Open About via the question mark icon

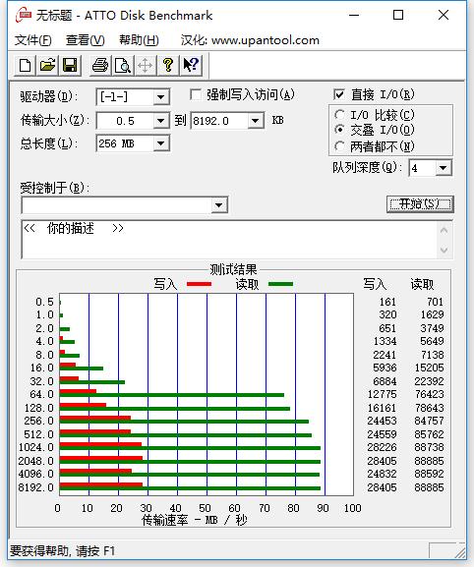click(x=167, y=66)
